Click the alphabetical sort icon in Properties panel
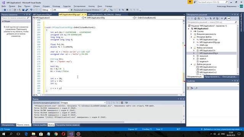Screen dimensions: 244x137 pos(192,88)
